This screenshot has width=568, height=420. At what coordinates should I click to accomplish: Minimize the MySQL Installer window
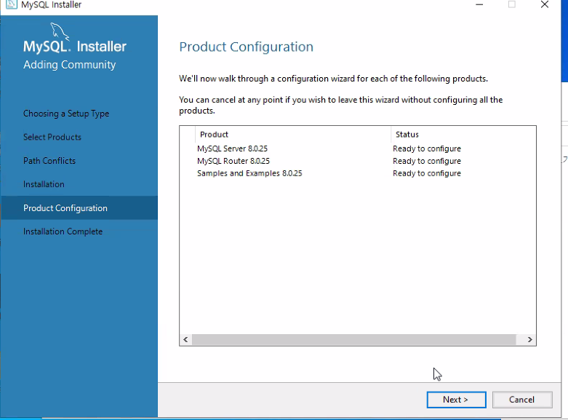479,4
